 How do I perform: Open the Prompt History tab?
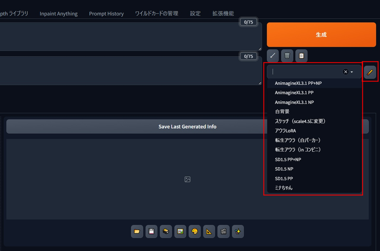(106, 14)
